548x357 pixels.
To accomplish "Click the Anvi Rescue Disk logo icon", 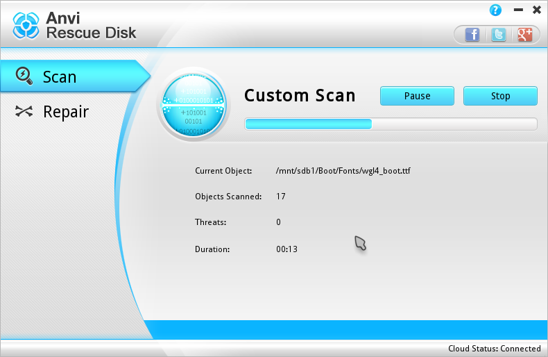I will pyautogui.click(x=26, y=26).
